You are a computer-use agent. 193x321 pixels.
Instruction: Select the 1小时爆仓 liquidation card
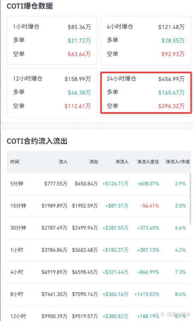pos(52,41)
